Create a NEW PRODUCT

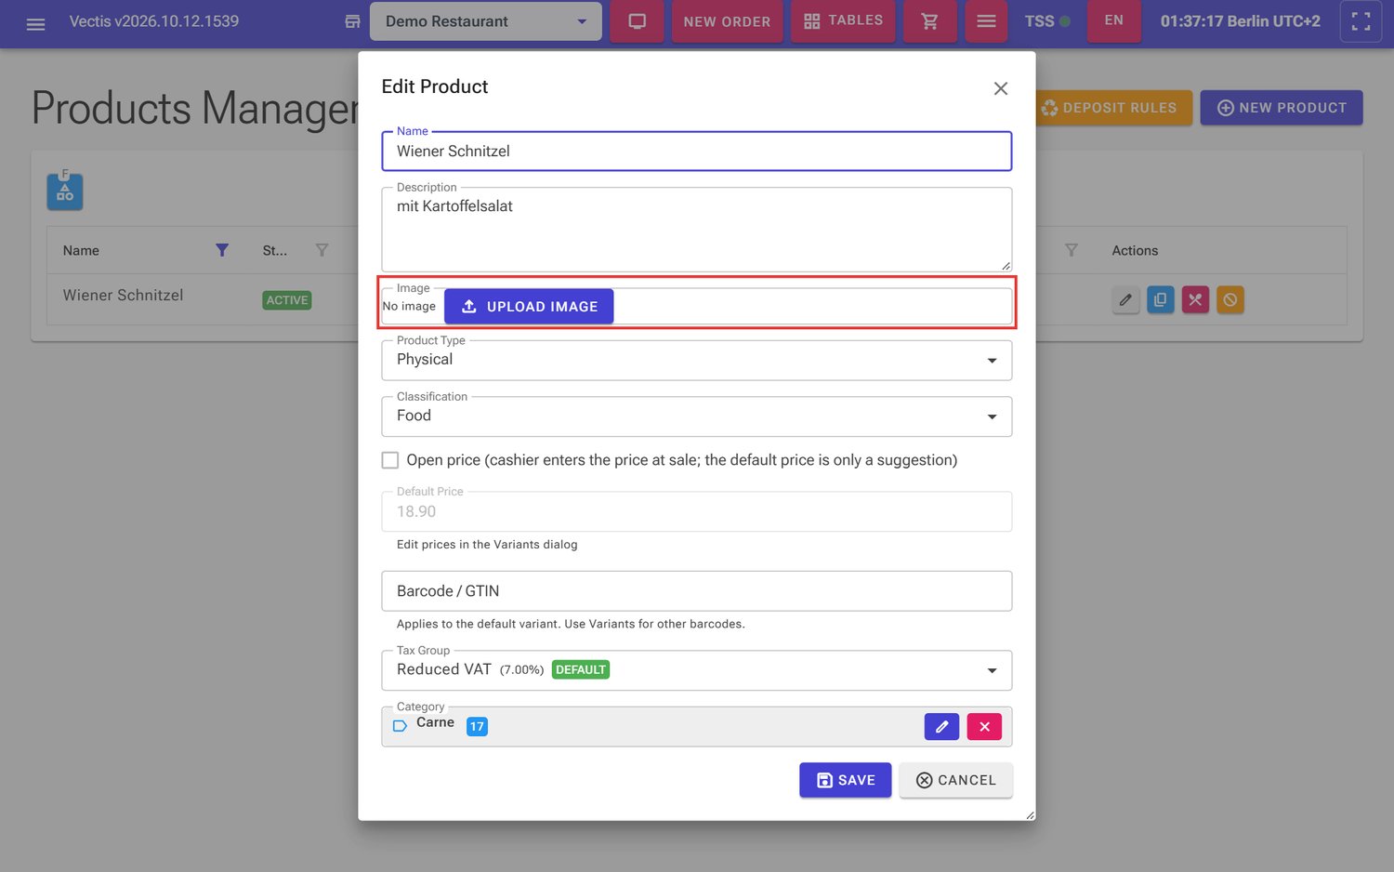[x=1282, y=108]
